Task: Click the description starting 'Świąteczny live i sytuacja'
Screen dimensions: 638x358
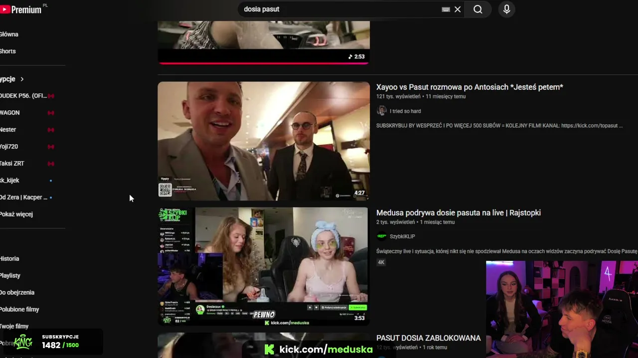Action: click(507, 252)
